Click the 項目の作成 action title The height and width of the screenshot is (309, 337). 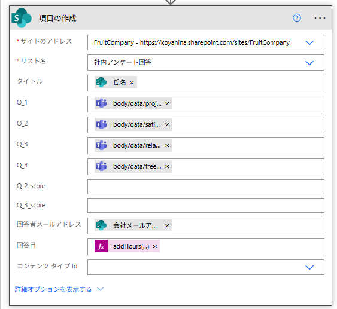[x=57, y=19]
